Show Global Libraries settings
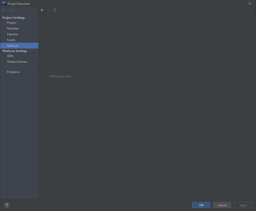The height and width of the screenshot is (211, 256). click(x=19, y=62)
